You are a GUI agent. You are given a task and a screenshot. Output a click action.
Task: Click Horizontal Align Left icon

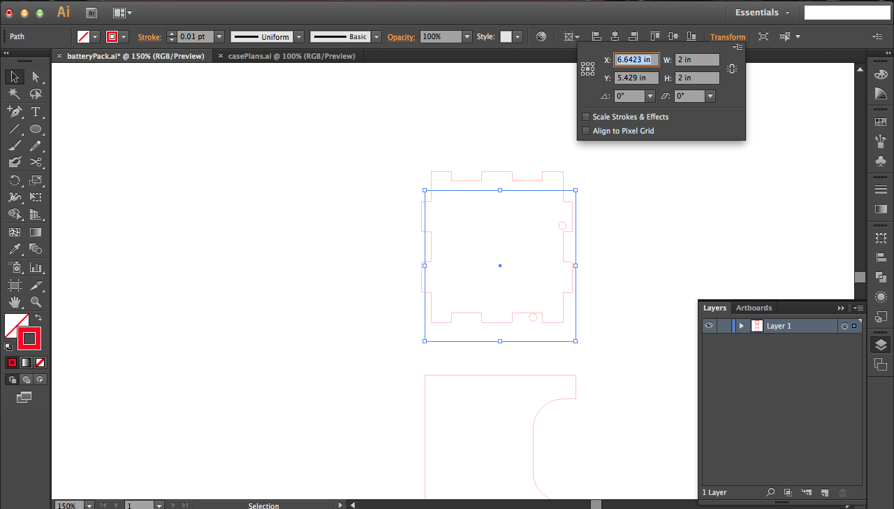coord(596,36)
